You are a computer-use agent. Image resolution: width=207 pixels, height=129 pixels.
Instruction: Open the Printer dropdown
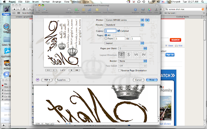[x=124, y=20]
